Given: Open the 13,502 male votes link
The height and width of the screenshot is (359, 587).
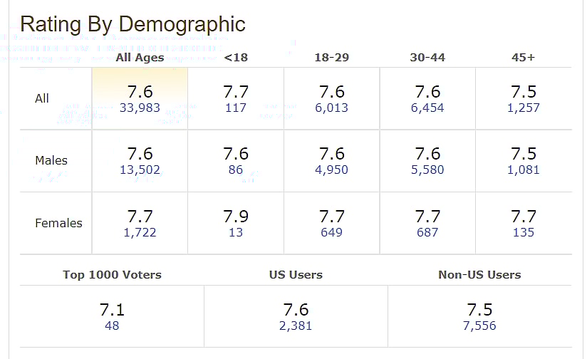Looking at the screenshot, I should pyautogui.click(x=140, y=170).
